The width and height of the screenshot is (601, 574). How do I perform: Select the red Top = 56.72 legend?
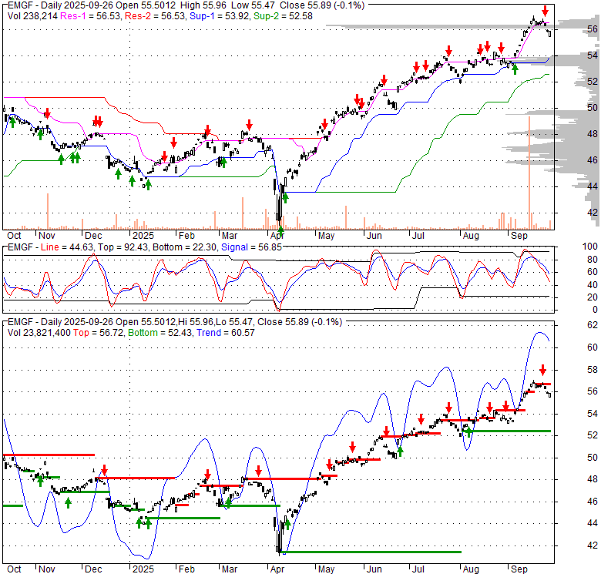pos(99,333)
